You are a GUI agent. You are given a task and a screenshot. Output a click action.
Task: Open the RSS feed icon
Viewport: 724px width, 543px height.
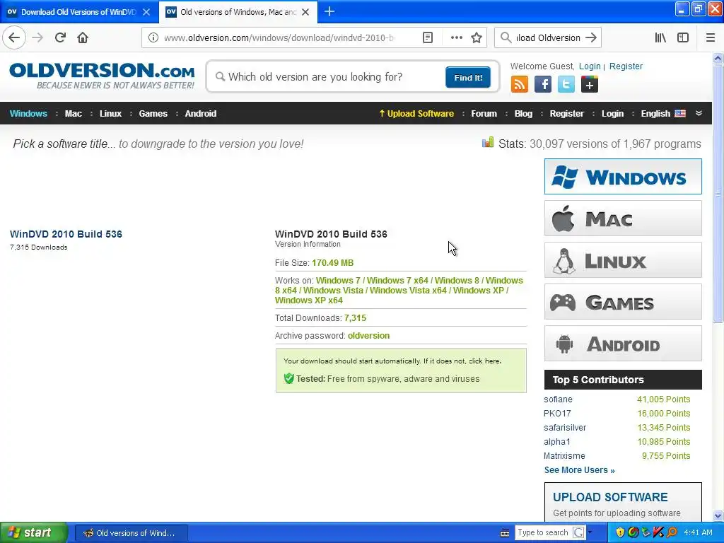(520, 85)
